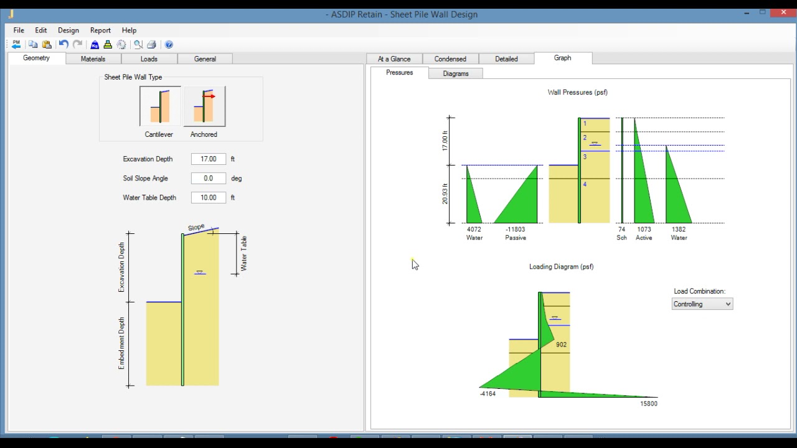
Task: Click the blue Help question icon
Action: pyautogui.click(x=169, y=44)
